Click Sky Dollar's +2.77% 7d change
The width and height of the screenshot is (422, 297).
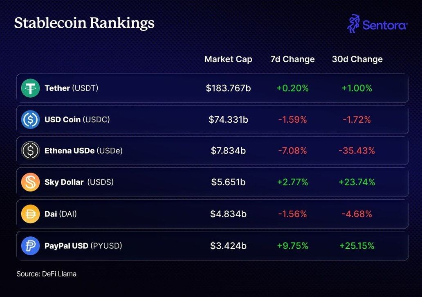point(292,182)
